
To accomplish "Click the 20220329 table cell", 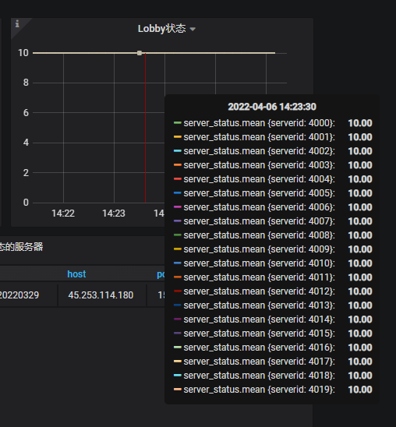I will [x=19, y=295].
